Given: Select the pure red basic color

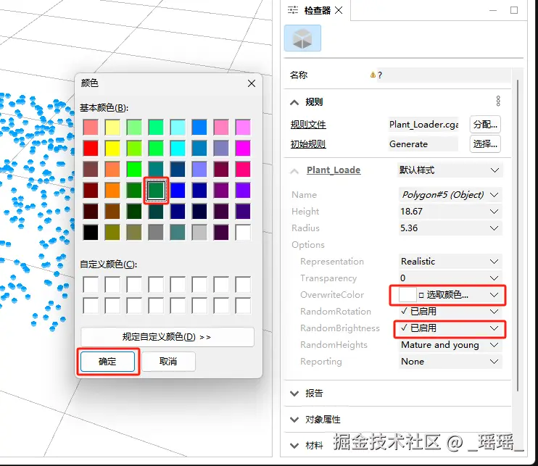Looking at the screenshot, I should (91, 149).
